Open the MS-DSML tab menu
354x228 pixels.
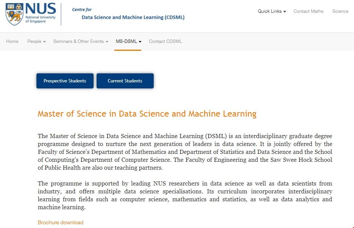(126, 41)
